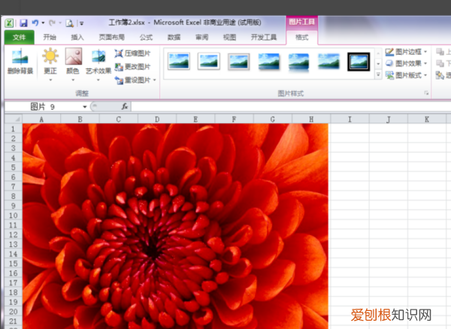Switch to Developer (开发工具) tab
Image resolution: width=451 pixels, height=329 pixels.
click(264, 37)
